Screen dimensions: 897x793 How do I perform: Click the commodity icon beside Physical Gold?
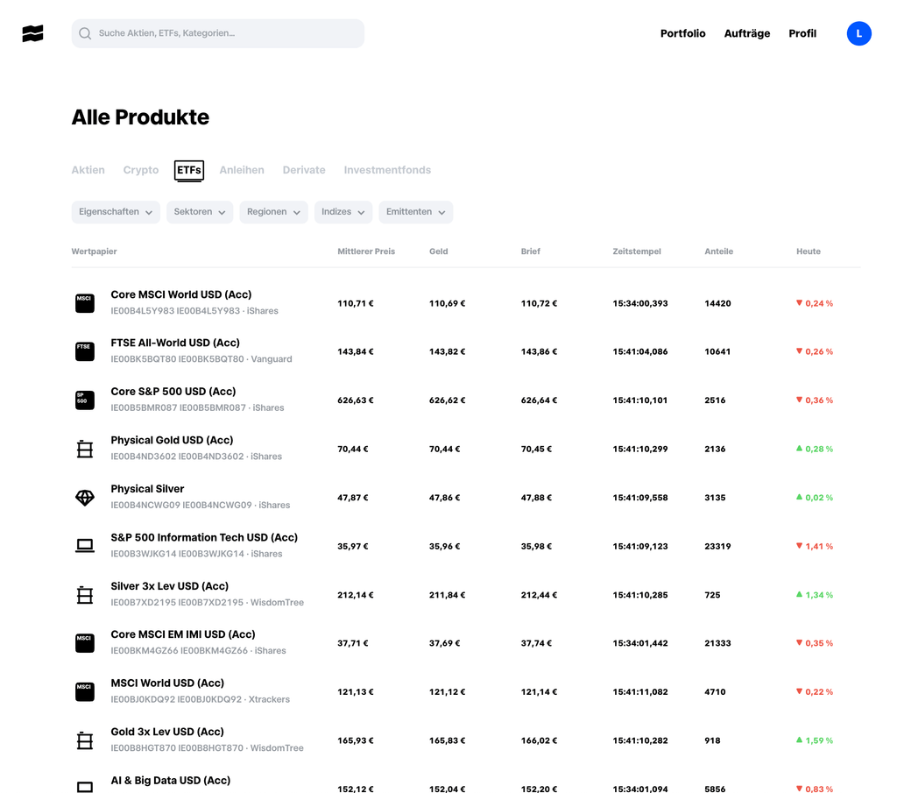point(84,450)
